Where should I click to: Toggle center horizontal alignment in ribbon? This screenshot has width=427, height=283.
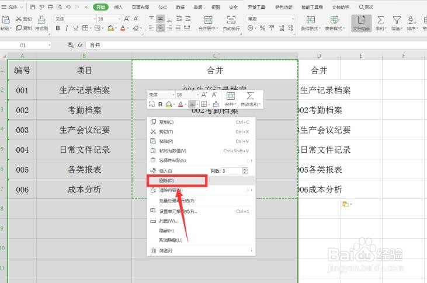pos(161,28)
